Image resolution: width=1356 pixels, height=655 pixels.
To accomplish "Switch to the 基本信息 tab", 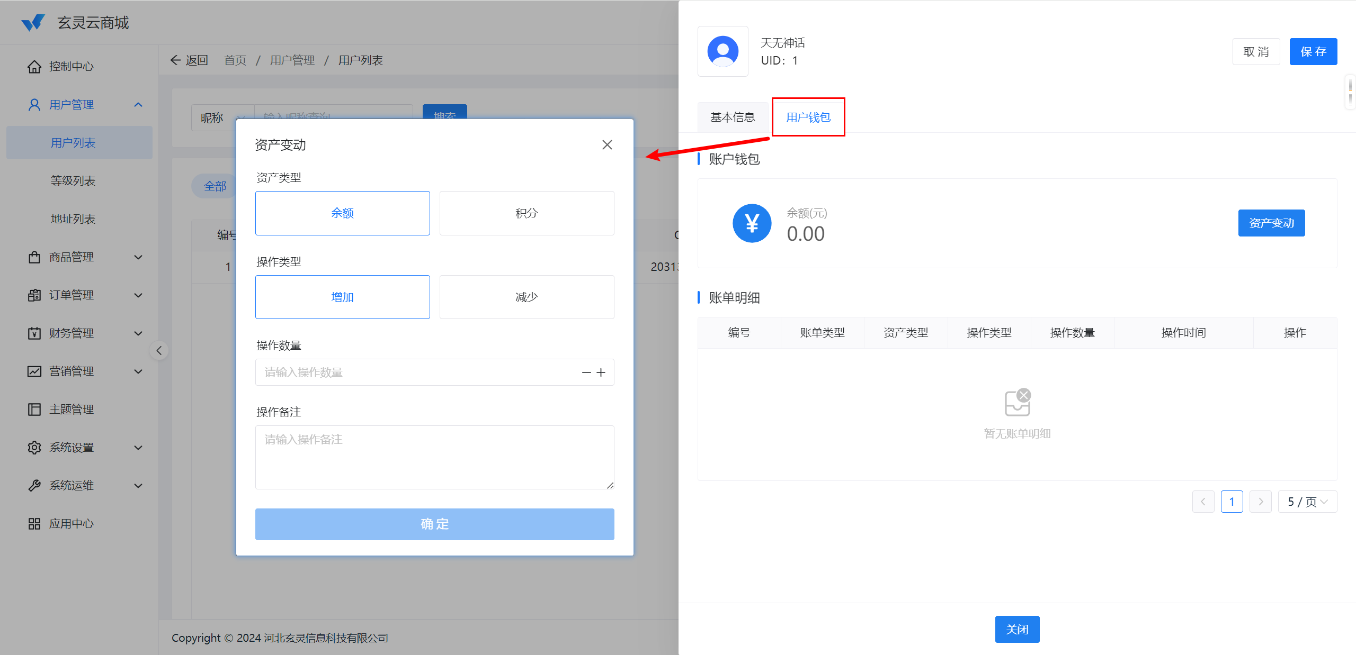I will 733,117.
